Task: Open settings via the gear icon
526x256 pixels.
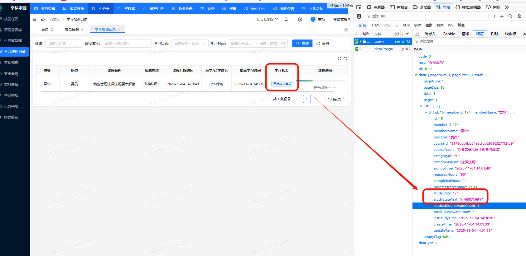Action: tap(300, 19)
